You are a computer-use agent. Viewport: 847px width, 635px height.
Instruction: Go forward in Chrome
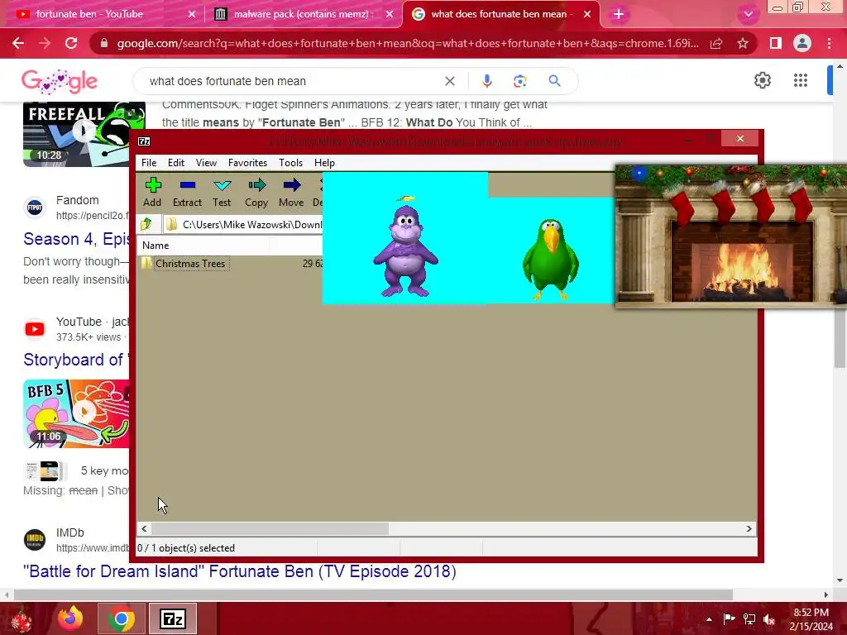tap(45, 43)
